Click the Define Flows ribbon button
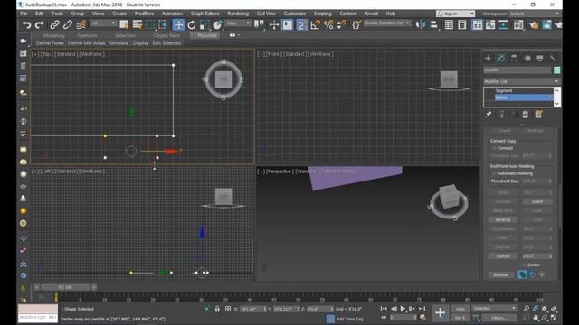This screenshot has height=325, width=579. pyautogui.click(x=51, y=43)
